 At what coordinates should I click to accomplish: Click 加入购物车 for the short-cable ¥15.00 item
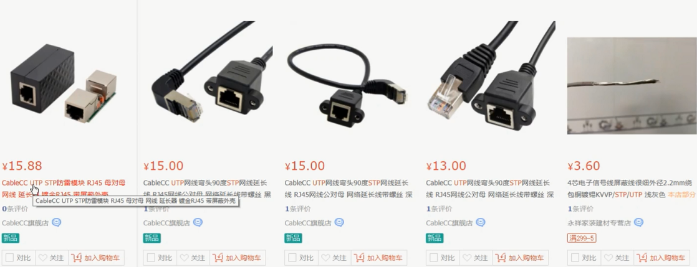pos(378,258)
